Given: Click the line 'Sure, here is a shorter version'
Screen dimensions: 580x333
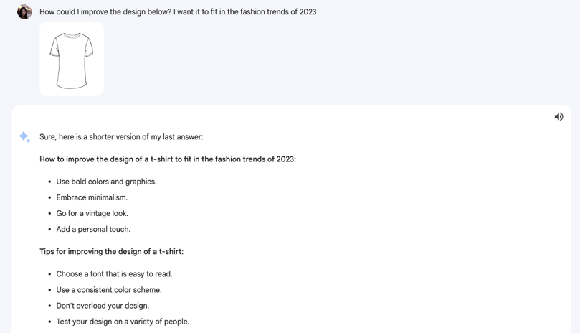Looking at the screenshot, I should [121, 136].
